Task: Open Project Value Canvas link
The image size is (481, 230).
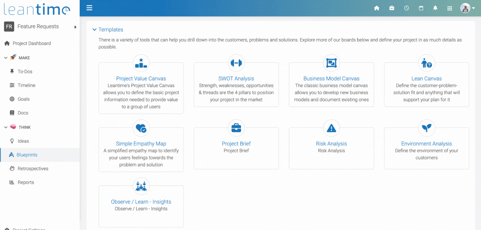Action: 141,79
